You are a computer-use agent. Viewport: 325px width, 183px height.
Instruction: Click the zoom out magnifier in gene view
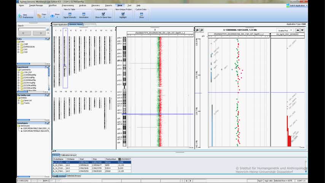[x=202, y=30]
